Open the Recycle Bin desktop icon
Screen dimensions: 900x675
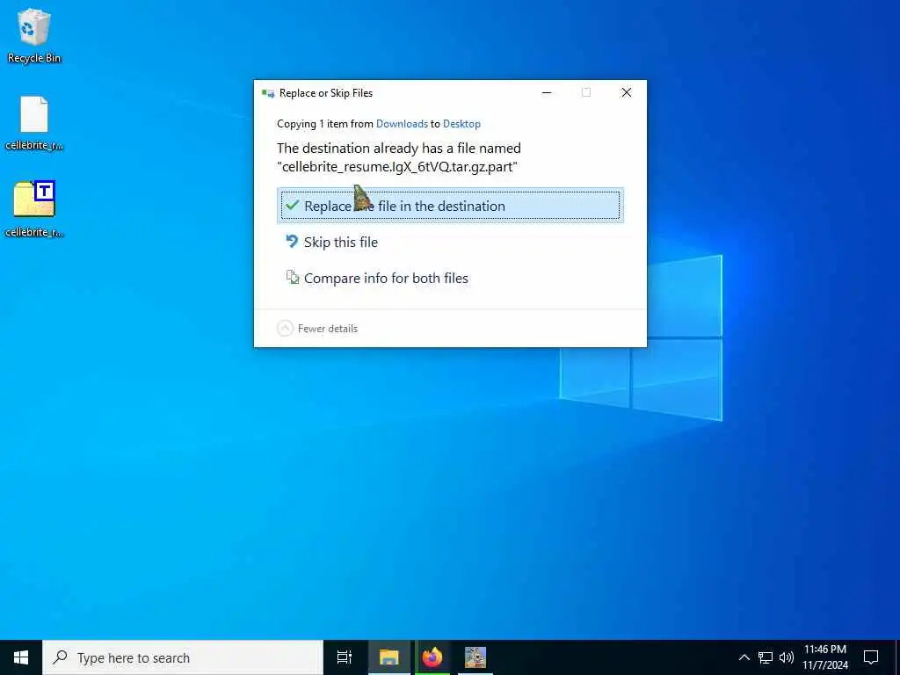pos(34,35)
